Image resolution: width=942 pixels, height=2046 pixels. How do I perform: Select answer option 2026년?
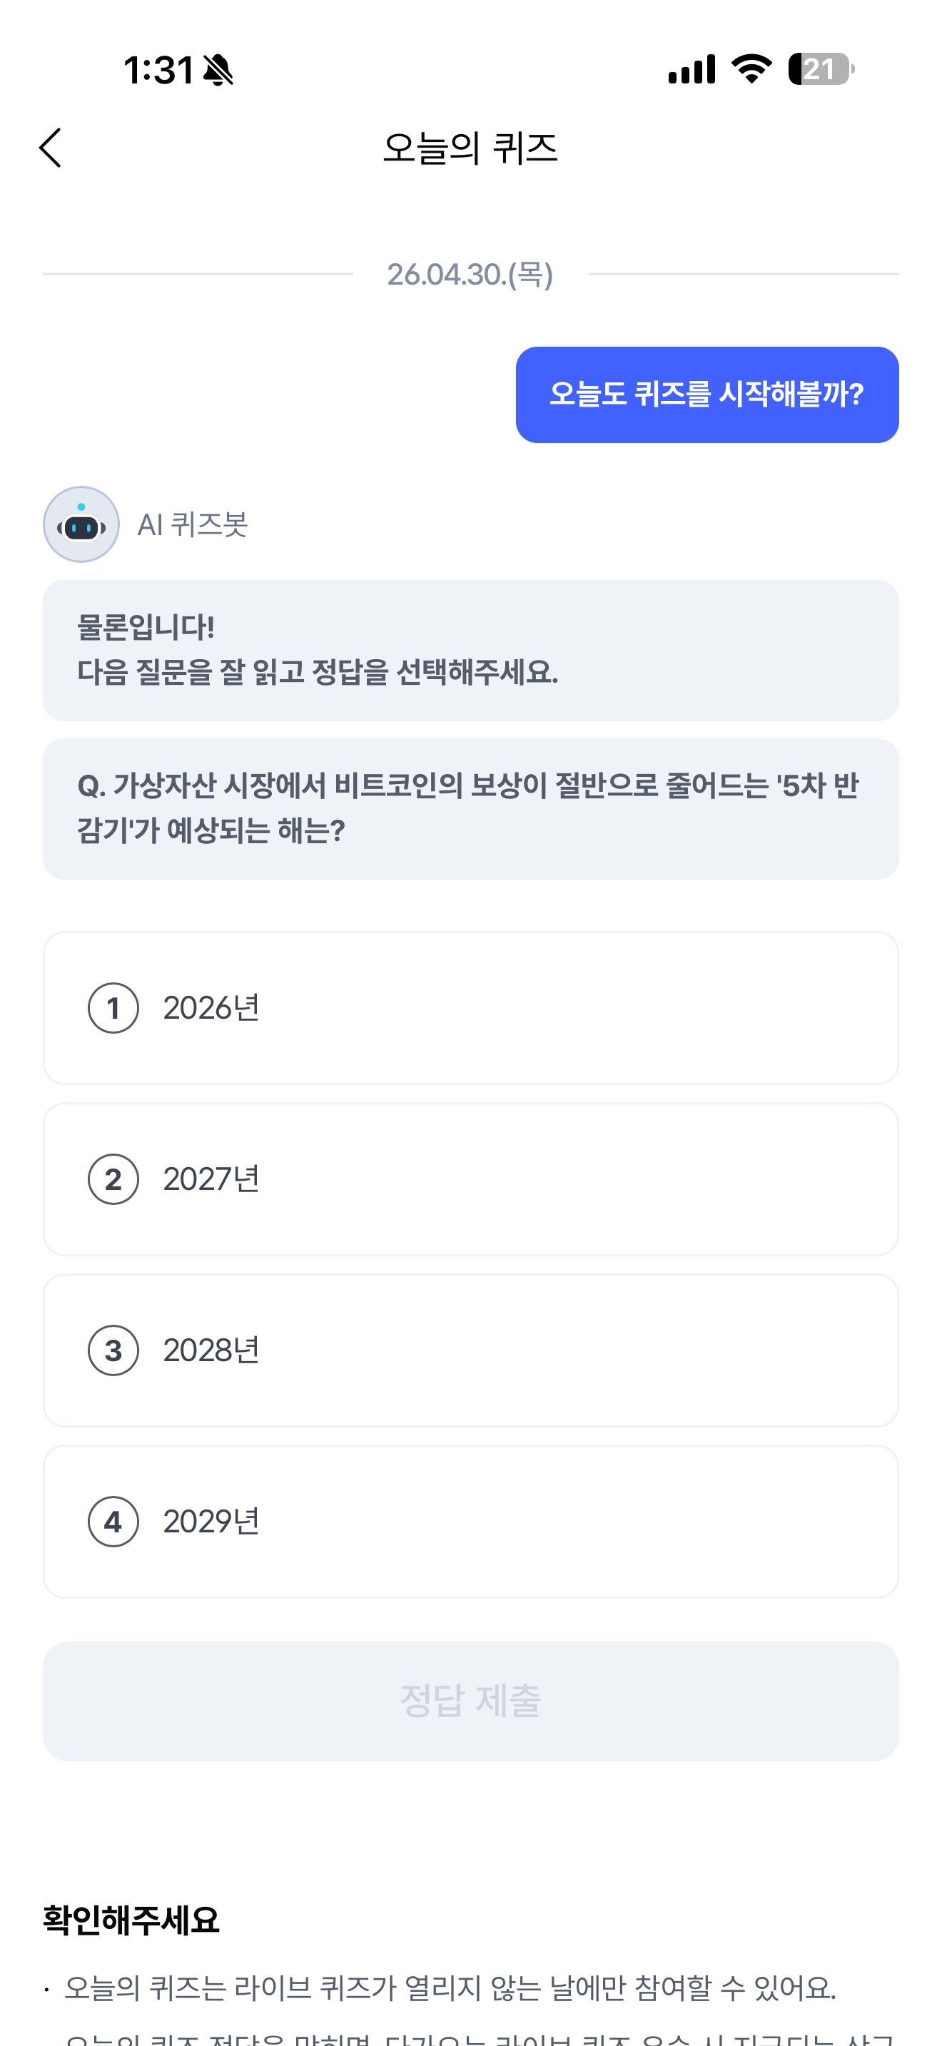coord(471,1008)
